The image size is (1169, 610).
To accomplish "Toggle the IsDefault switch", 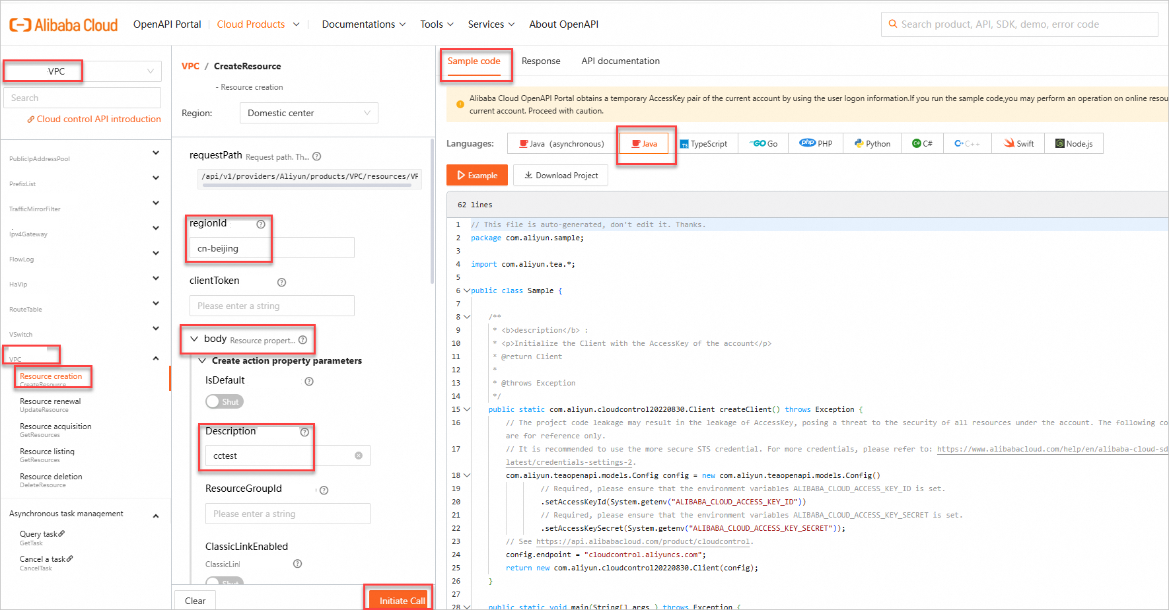I will (225, 401).
